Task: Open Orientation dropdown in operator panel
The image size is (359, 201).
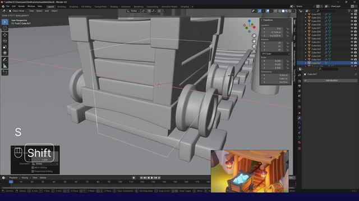Action: tap(45, 164)
